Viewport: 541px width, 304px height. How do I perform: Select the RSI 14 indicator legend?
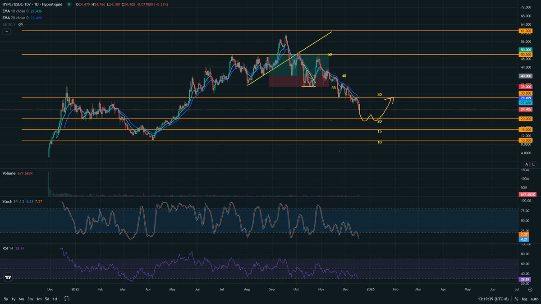(8, 249)
